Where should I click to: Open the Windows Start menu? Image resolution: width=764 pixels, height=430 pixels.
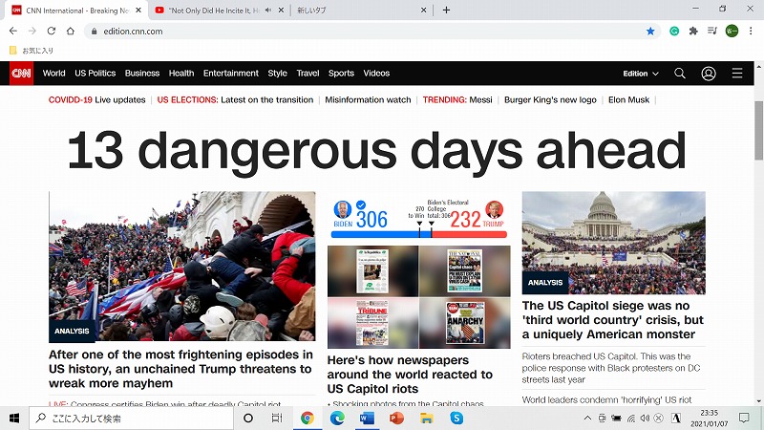point(14,419)
